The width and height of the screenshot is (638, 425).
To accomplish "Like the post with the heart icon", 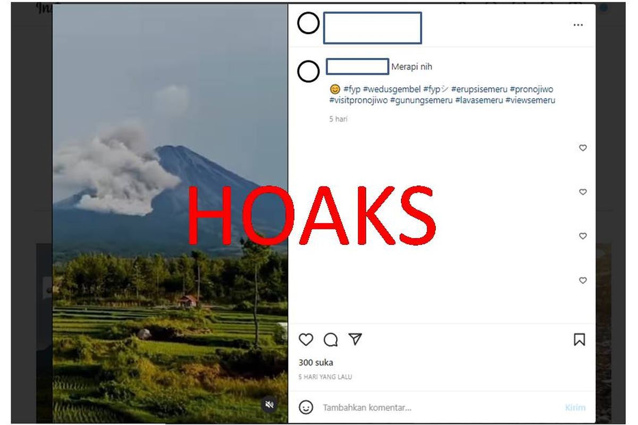I will [x=306, y=339].
